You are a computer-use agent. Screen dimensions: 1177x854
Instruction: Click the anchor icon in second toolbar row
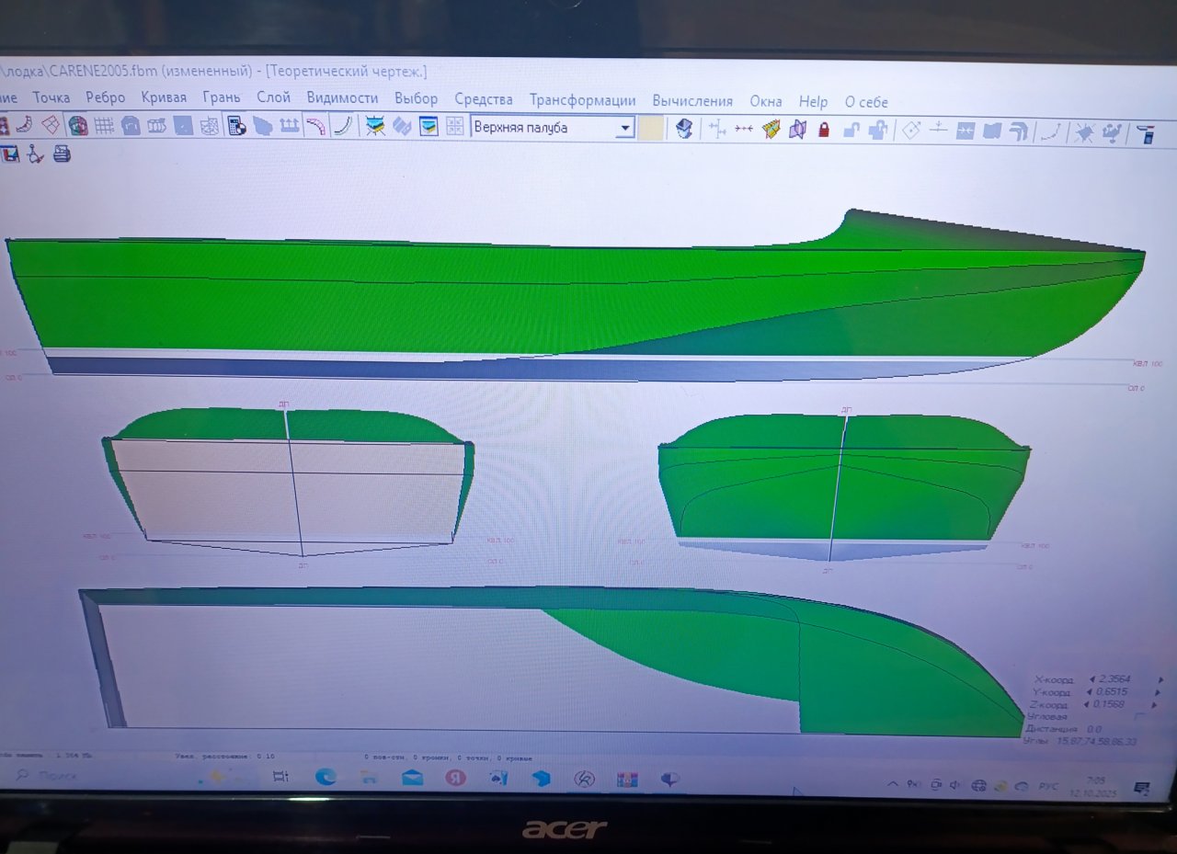[x=35, y=154]
